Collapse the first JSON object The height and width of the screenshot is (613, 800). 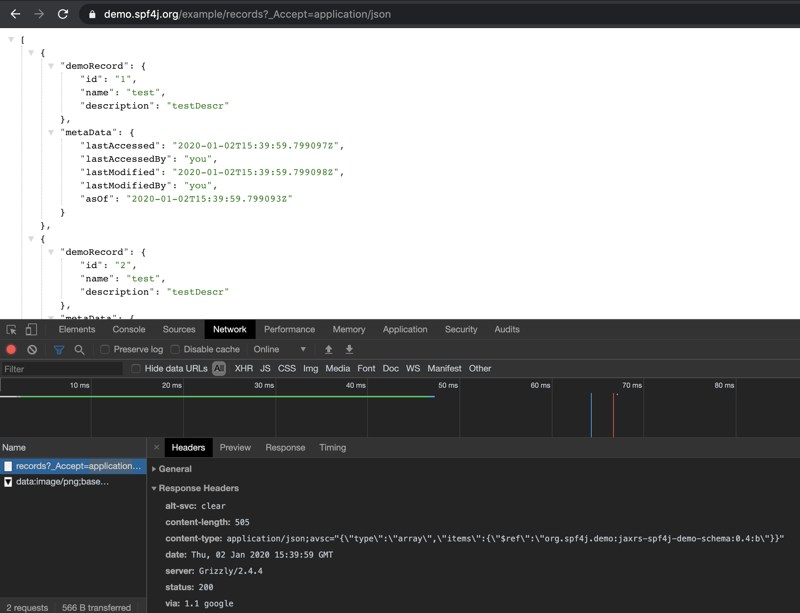[x=31, y=53]
